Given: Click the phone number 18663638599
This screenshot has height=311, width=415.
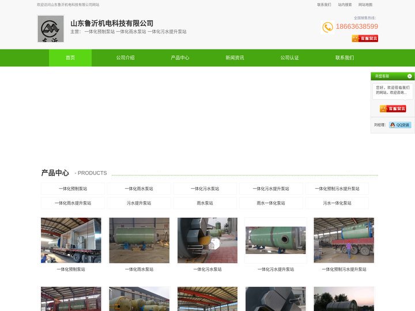Looking at the screenshot, I should [357, 26].
